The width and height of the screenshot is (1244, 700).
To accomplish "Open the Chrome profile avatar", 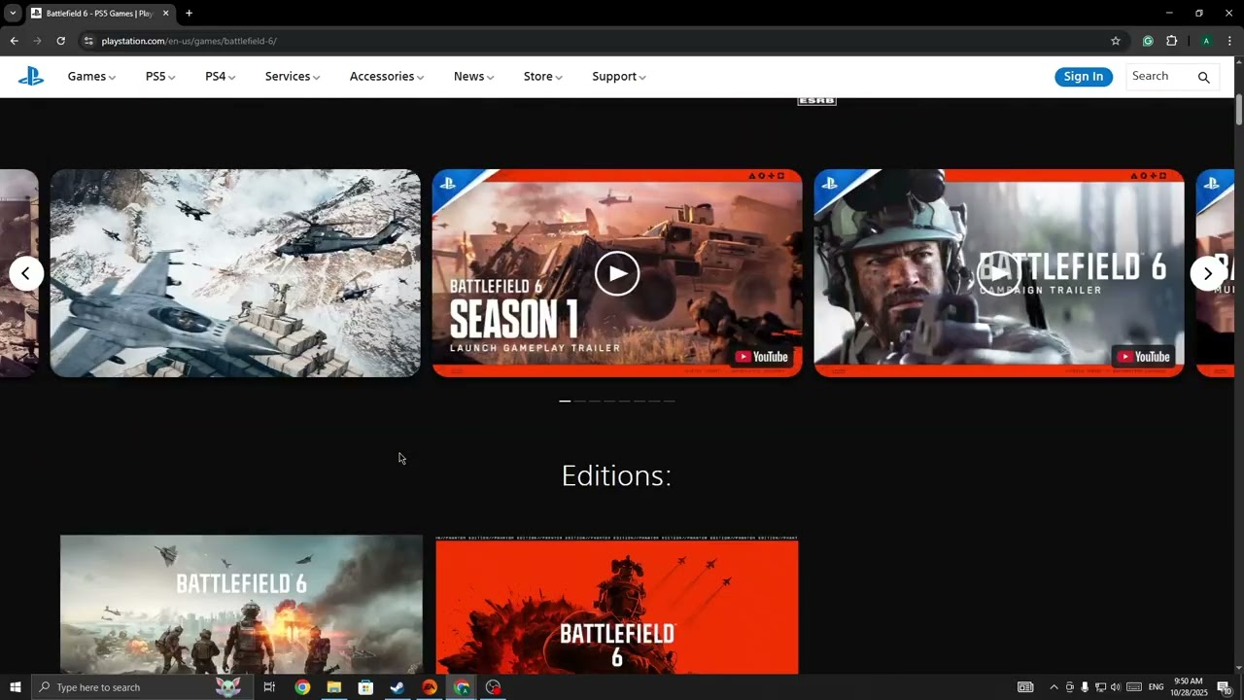I will (1206, 41).
